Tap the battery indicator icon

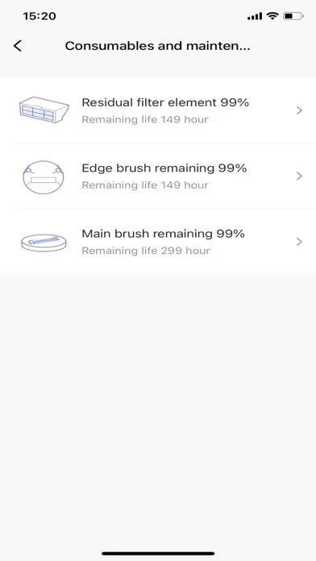click(293, 16)
